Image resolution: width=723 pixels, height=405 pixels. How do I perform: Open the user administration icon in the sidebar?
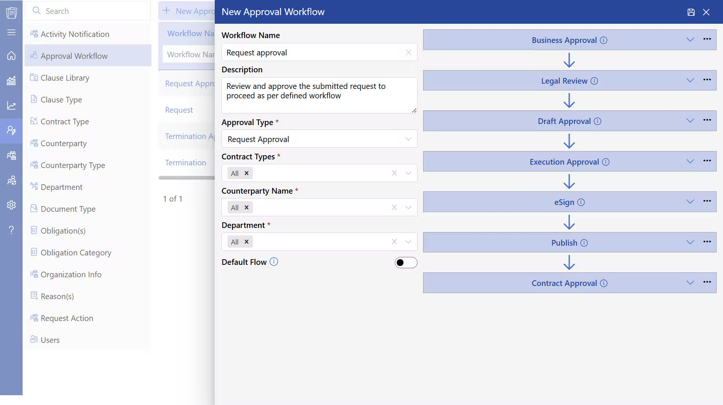(11, 131)
